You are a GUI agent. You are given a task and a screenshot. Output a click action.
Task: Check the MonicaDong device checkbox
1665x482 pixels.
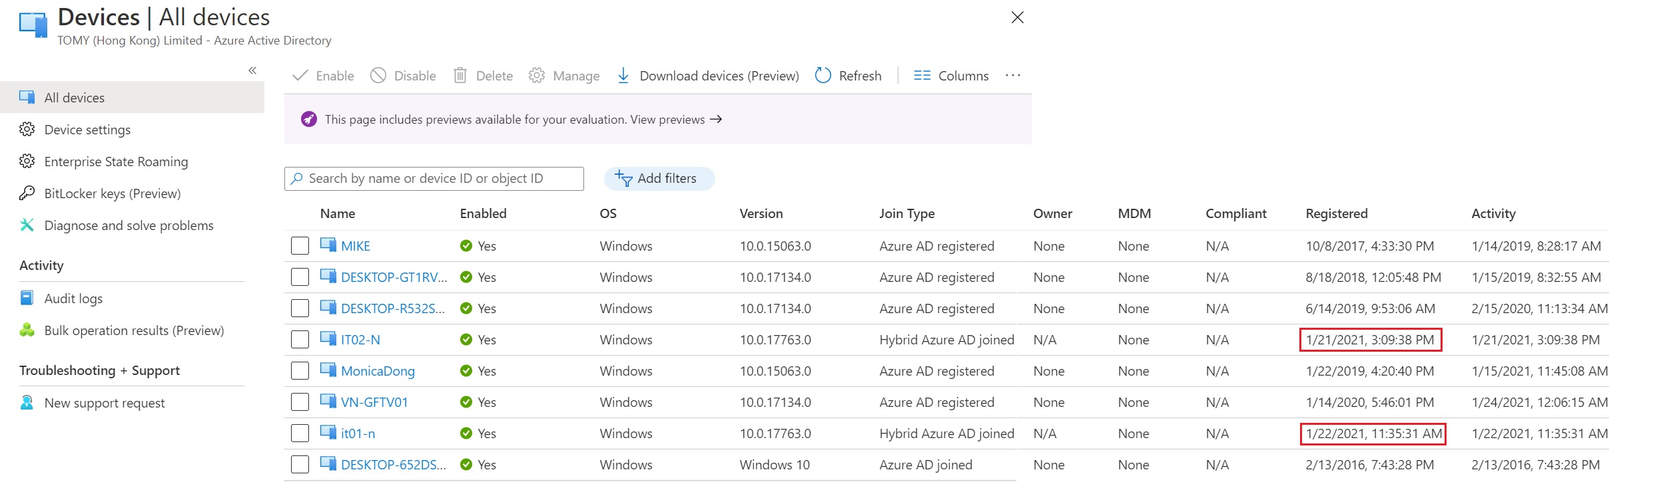(x=300, y=371)
